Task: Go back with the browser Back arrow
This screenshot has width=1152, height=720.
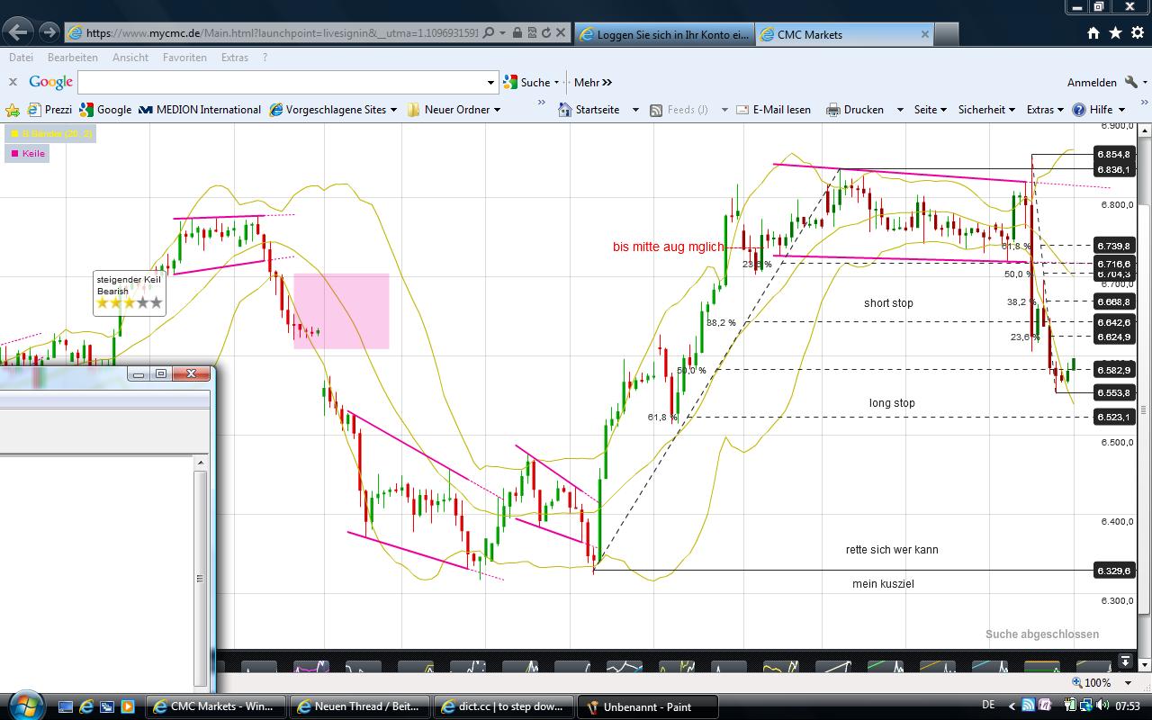Action: (x=18, y=32)
